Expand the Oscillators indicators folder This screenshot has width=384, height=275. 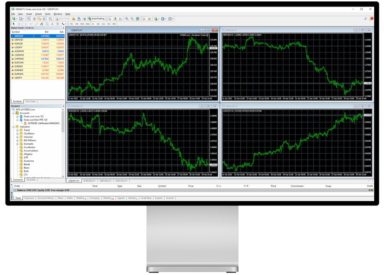pos(17,134)
